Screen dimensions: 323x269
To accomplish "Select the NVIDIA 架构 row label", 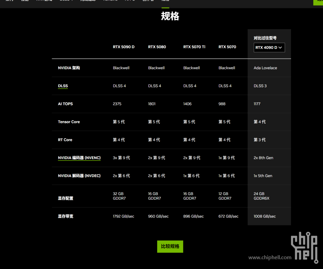I will [x=69, y=68].
